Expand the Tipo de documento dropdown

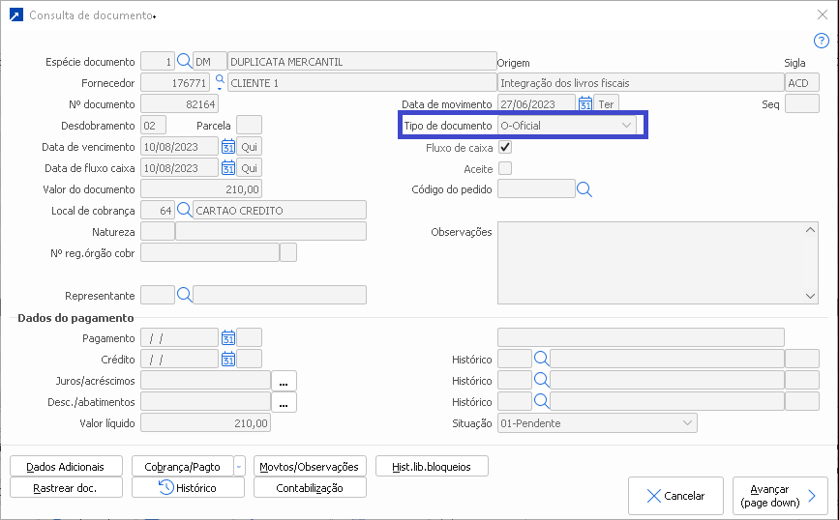tap(626, 126)
